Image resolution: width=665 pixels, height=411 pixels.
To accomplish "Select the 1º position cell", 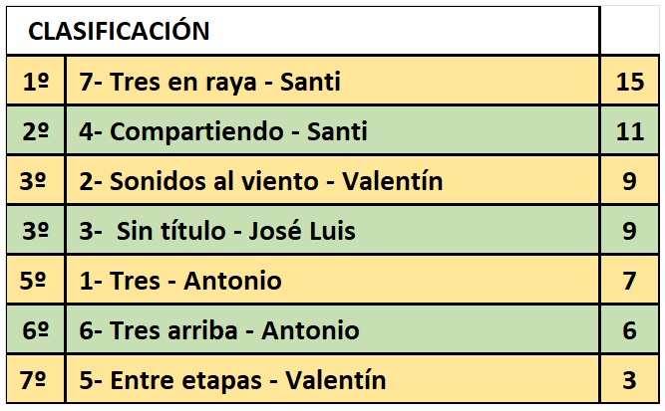I will pyautogui.click(x=35, y=82).
